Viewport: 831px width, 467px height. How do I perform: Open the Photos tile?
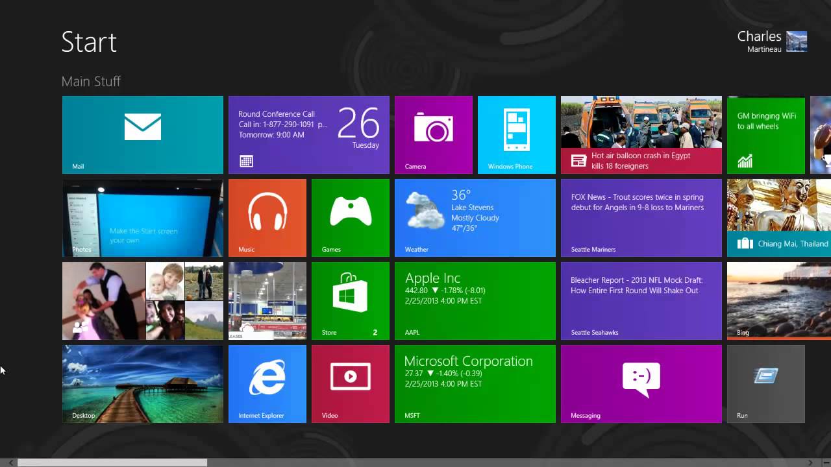pos(143,218)
